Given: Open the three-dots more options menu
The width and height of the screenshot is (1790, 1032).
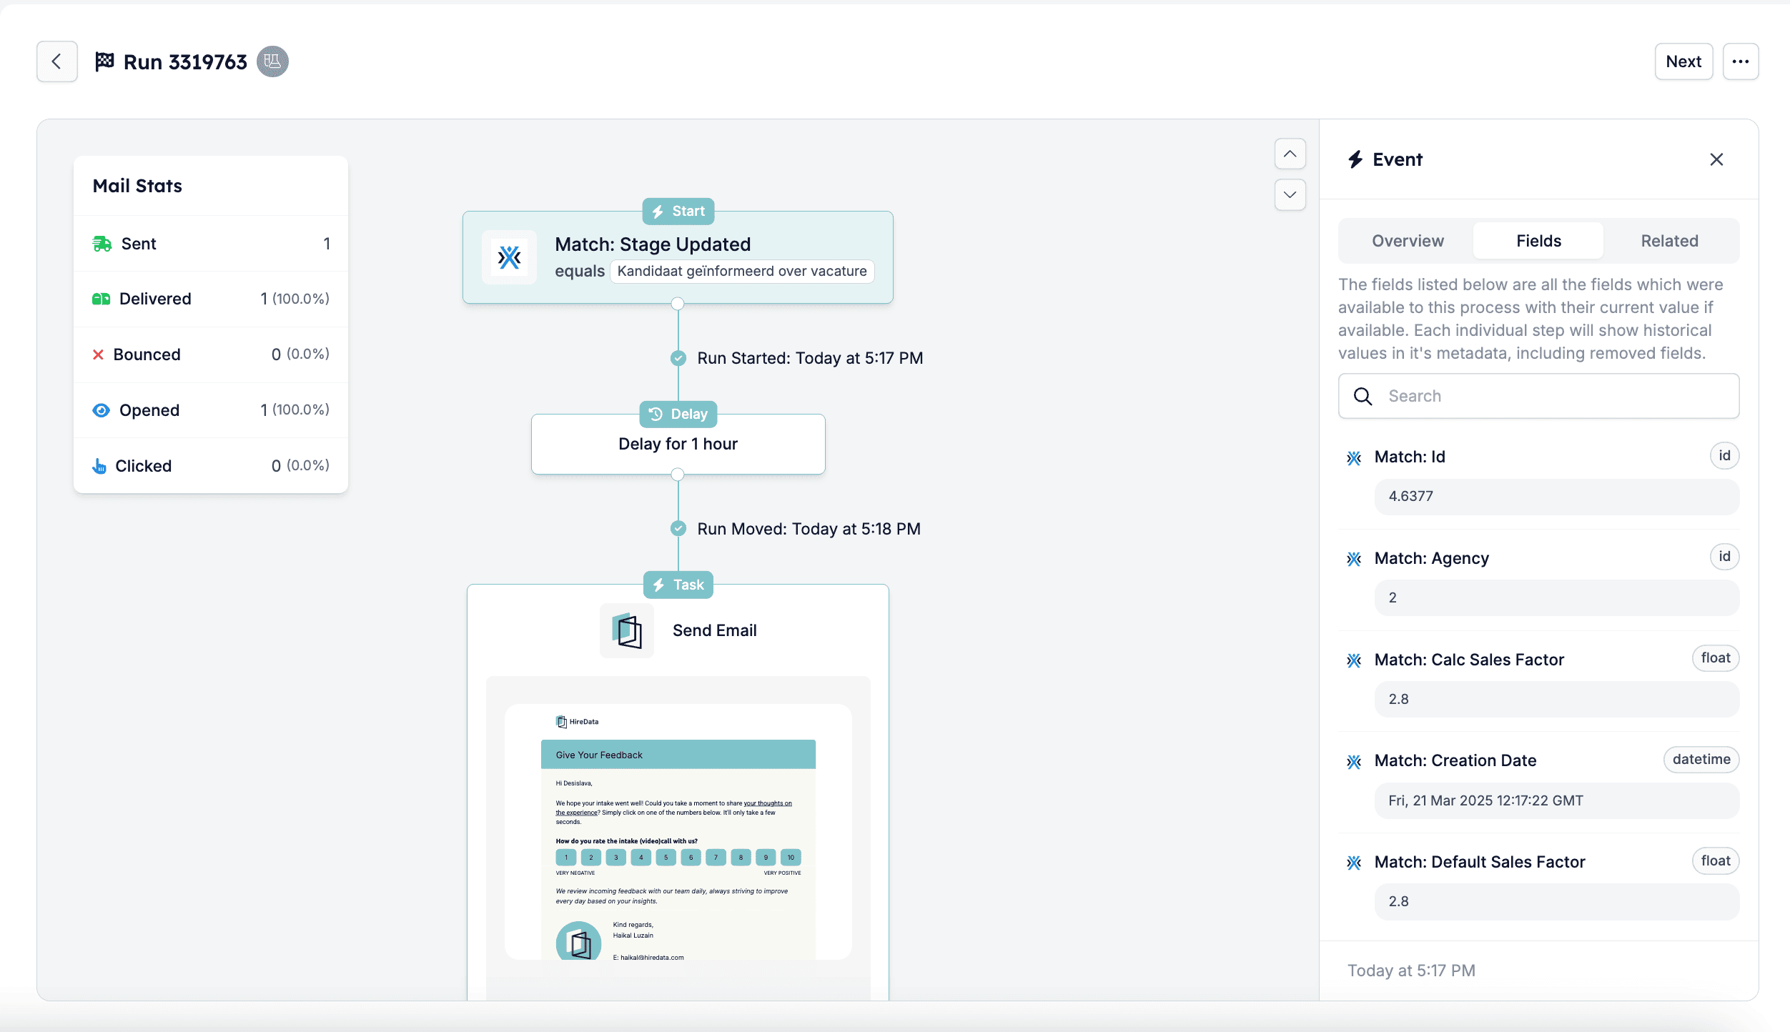Looking at the screenshot, I should pos(1741,61).
